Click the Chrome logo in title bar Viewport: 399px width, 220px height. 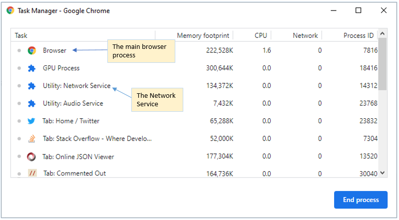point(10,10)
